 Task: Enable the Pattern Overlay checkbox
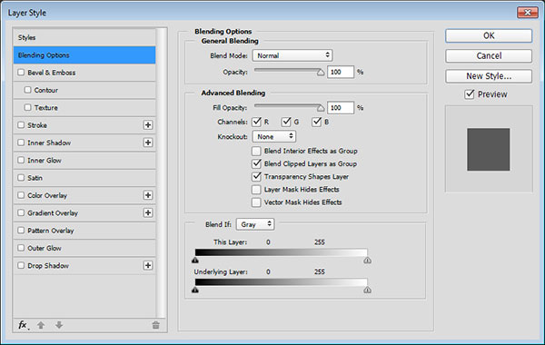click(x=21, y=230)
